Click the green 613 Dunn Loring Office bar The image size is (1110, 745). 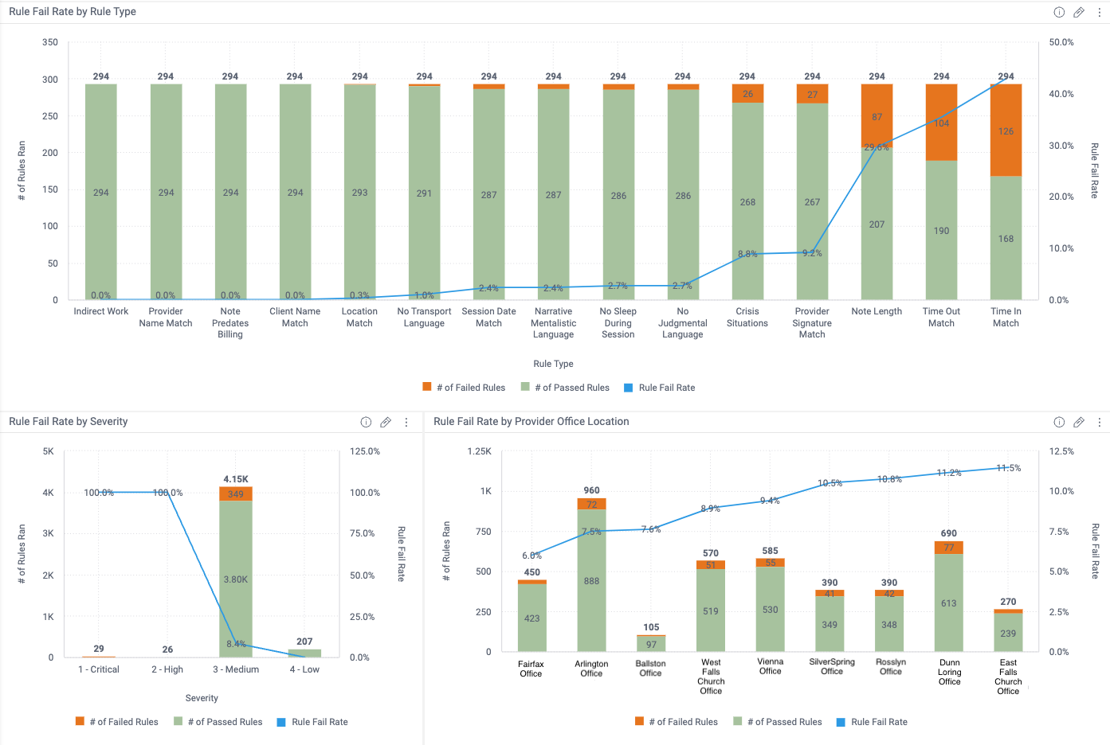pyautogui.click(x=949, y=603)
